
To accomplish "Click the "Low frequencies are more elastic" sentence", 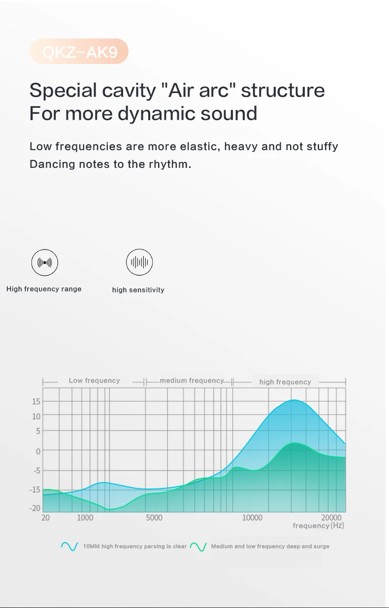I will pos(184,146).
